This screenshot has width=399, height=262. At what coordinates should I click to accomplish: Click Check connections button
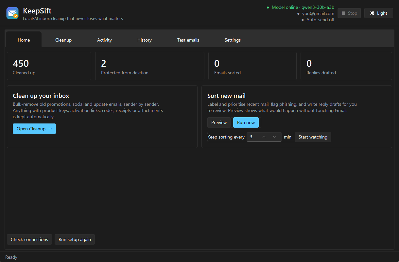(x=29, y=239)
